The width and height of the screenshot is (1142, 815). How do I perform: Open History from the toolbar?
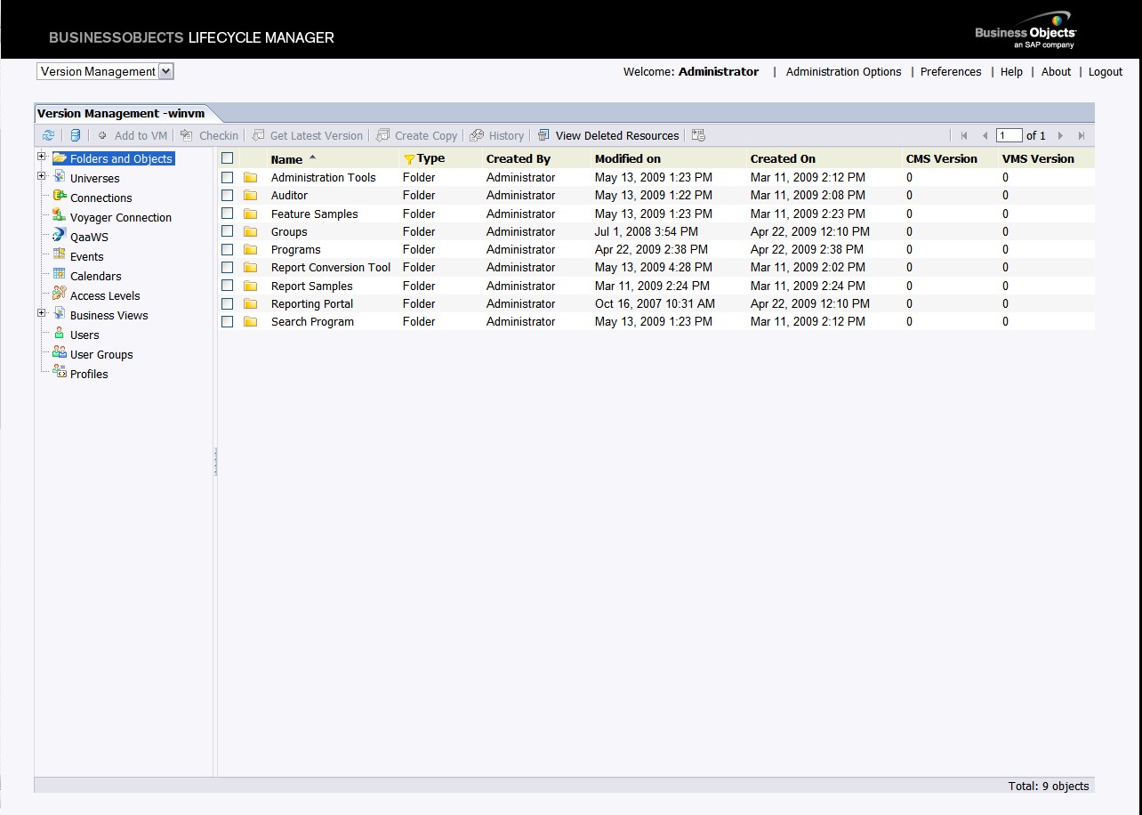pyautogui.click(x=497, y=135)
